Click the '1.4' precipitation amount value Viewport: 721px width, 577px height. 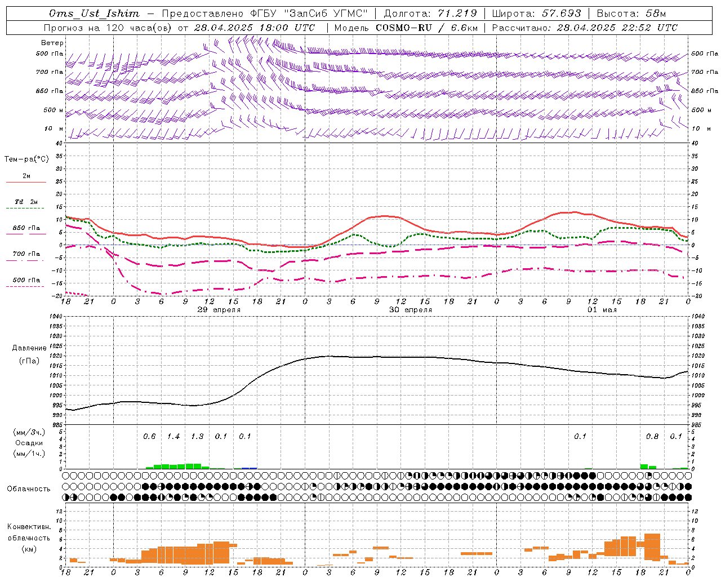coord(173,437)
